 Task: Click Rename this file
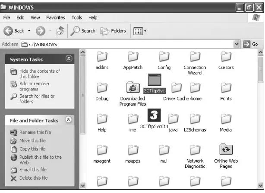point(31,132)
